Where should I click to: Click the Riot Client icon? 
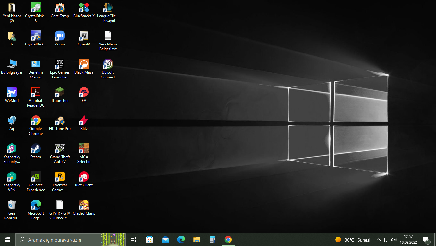[84, 177]
